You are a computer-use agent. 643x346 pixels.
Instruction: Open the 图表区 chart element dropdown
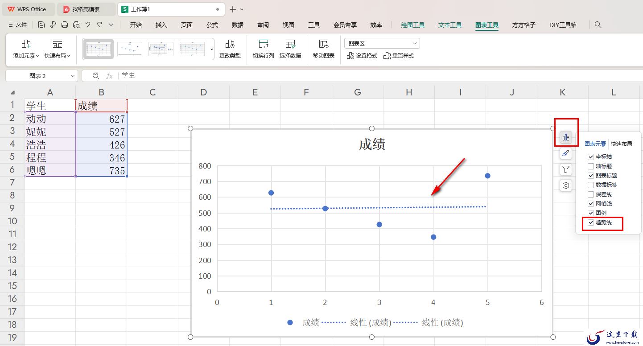point(382,43)
